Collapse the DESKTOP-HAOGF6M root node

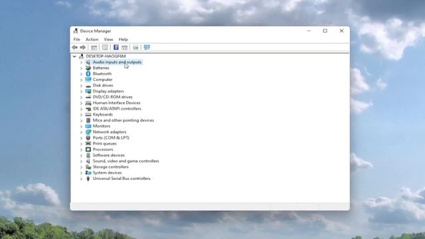pyautogui.click(x=74, y=56)
